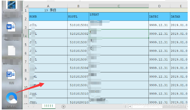
Task: Select column E header
Action: 179,6
